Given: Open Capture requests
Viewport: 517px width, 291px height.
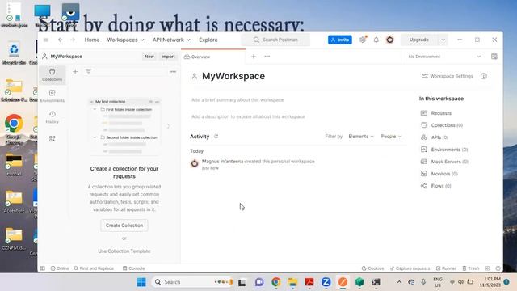Looking at the screenshot, I should click(x=410, y=268).
